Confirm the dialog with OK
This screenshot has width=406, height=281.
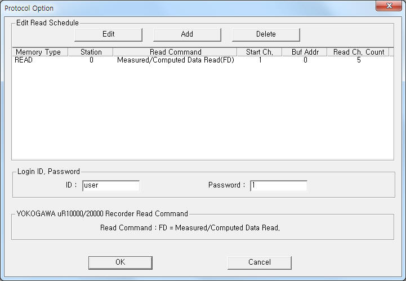(x=120, y=262)
